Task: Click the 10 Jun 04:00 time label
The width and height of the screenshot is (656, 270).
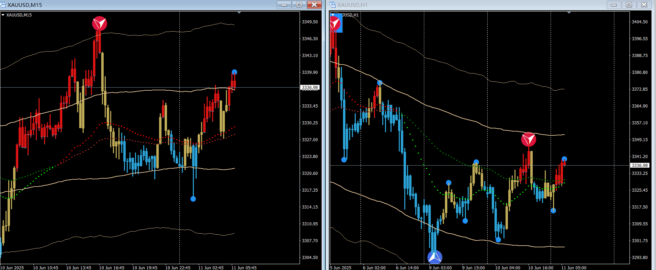Action: (508, 268)
